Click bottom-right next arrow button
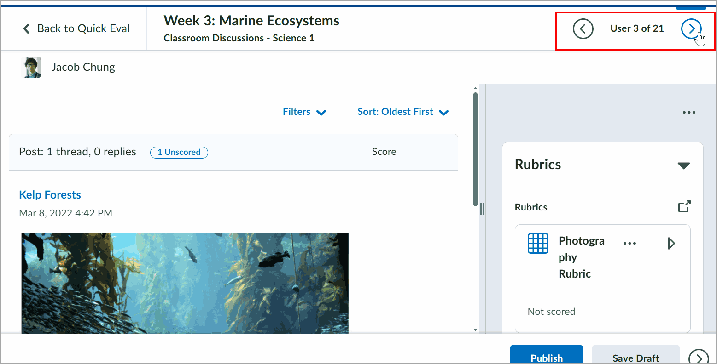Image resolution: width=717 pixels, height=364 pixels. pos(698,358)
